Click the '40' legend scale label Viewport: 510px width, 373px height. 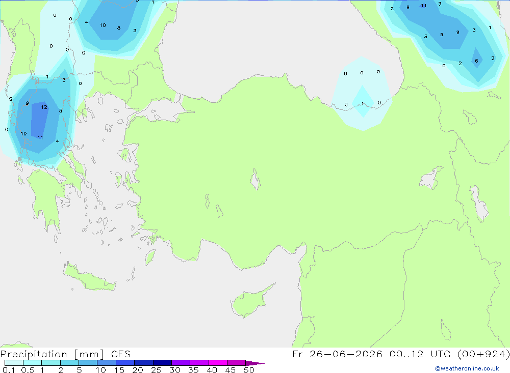pyautogui.click(x=212, y=370)
